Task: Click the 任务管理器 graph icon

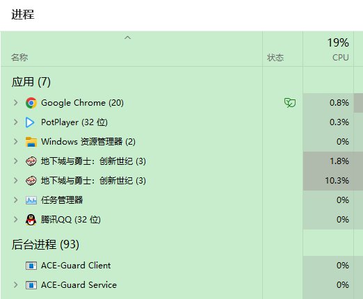Action: (x=31, y=200)
